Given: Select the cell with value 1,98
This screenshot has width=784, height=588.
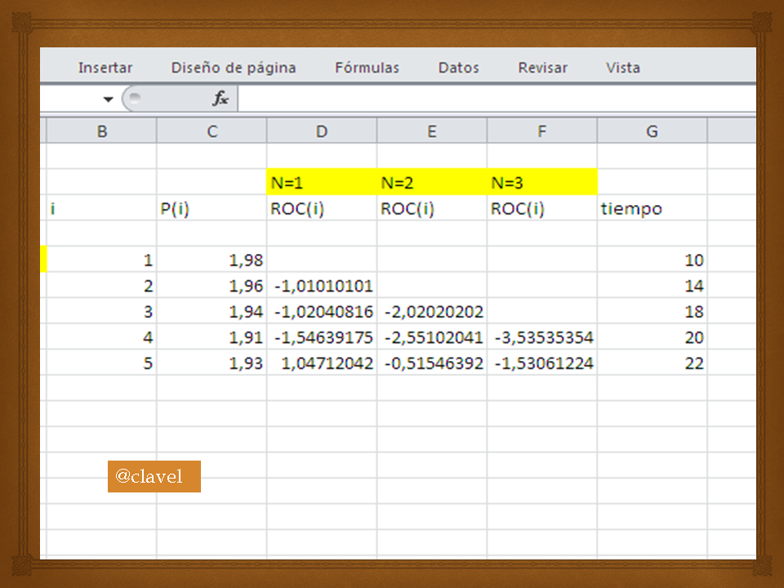Looking at the screenshot, I should click(212, 260).
